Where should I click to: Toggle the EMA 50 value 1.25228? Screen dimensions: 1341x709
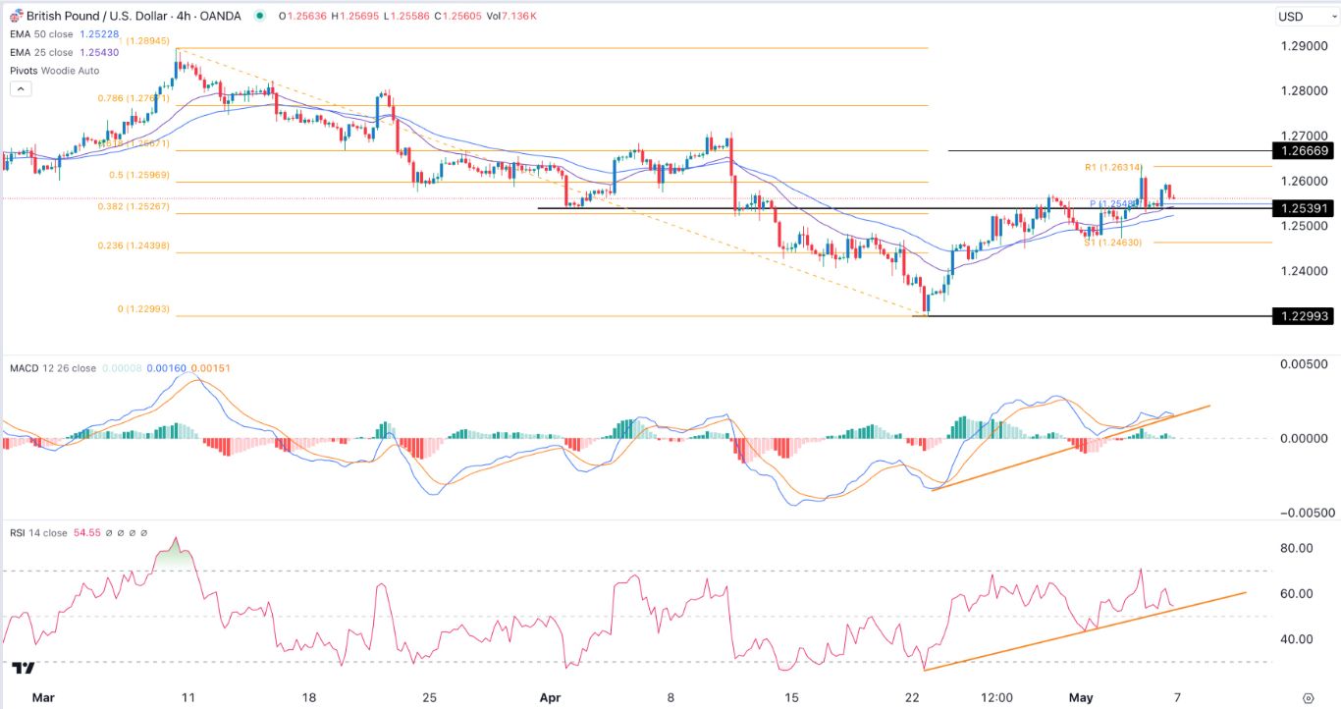coord(99,33)
